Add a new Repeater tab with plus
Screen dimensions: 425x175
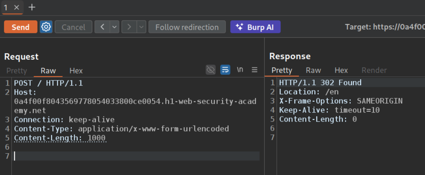32,7
